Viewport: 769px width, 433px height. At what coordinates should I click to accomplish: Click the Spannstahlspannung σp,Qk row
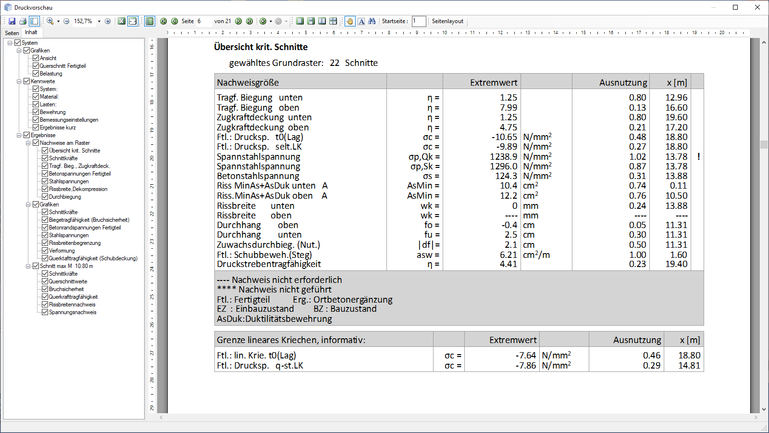pyautogui.click(x=459, y=157)
